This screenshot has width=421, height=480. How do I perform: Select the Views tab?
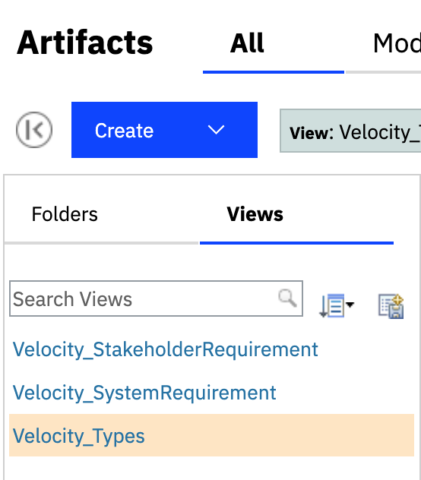pyautogui.click(x=255, y=214)
